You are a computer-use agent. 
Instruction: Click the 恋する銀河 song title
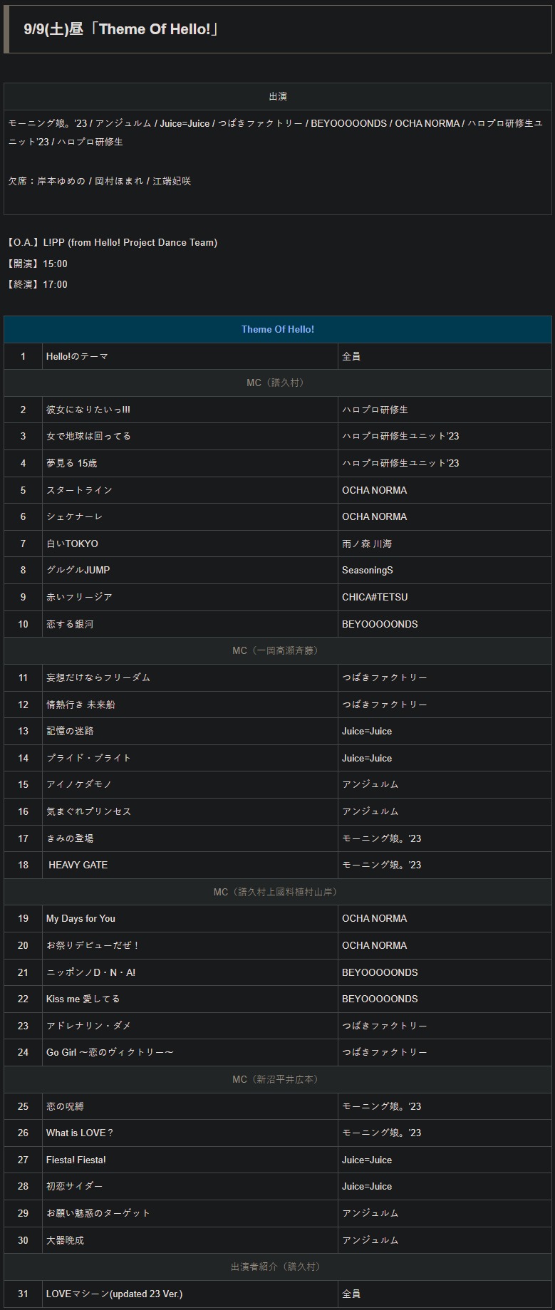pyautogui.click(x=70, y=624)
